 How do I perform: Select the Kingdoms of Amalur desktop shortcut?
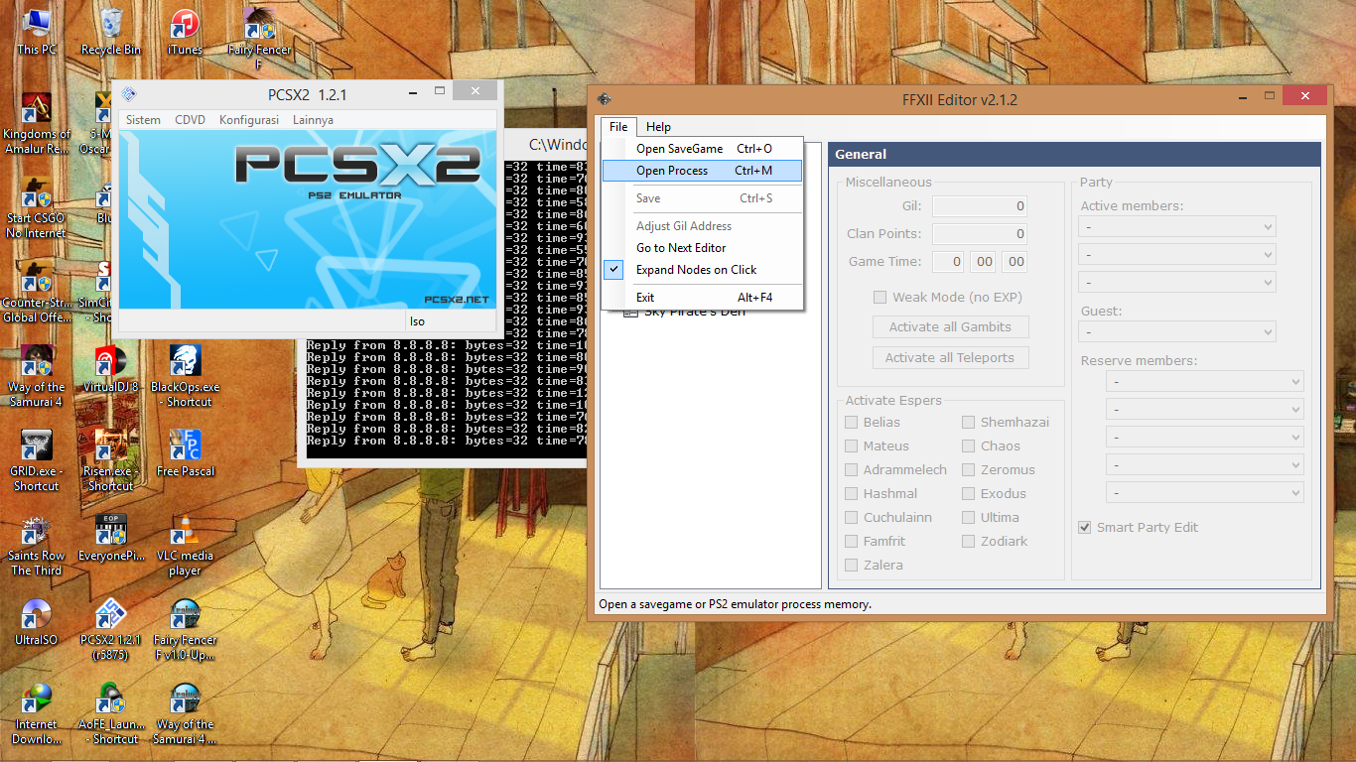37,123
